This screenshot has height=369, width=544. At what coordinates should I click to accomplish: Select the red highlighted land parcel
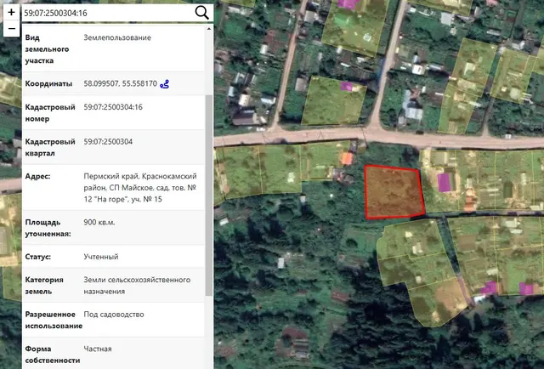(x=394, y=192)
